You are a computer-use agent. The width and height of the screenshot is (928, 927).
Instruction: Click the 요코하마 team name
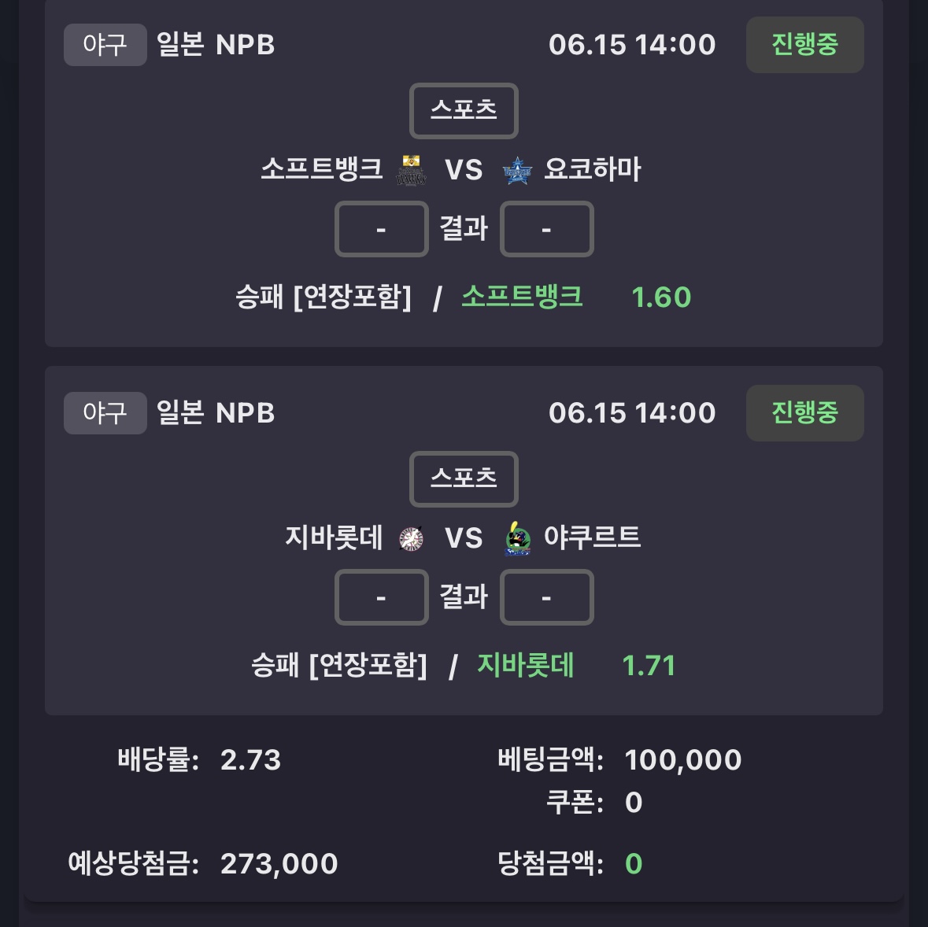593,169
